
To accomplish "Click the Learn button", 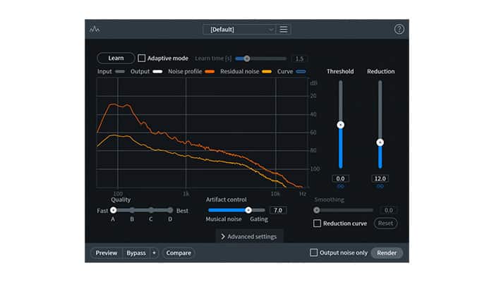I will pyautogui.click(x=116, y=59).
